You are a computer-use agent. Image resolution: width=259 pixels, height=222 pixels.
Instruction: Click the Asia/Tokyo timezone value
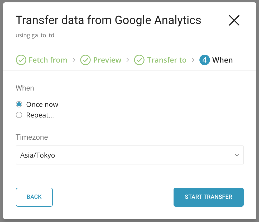pos(38,155)
